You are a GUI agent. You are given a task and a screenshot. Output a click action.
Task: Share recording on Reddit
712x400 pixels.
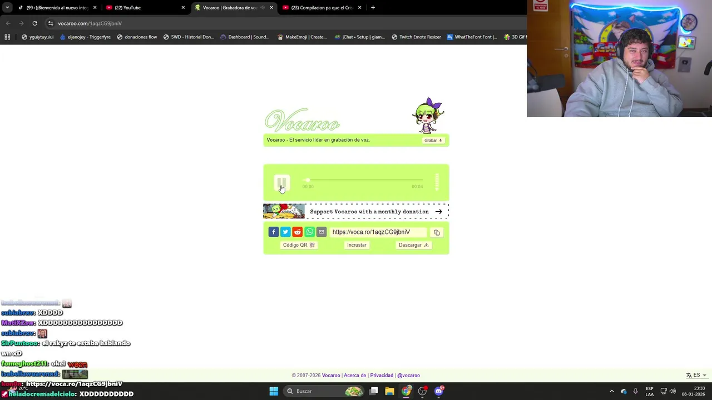[298, 232]
